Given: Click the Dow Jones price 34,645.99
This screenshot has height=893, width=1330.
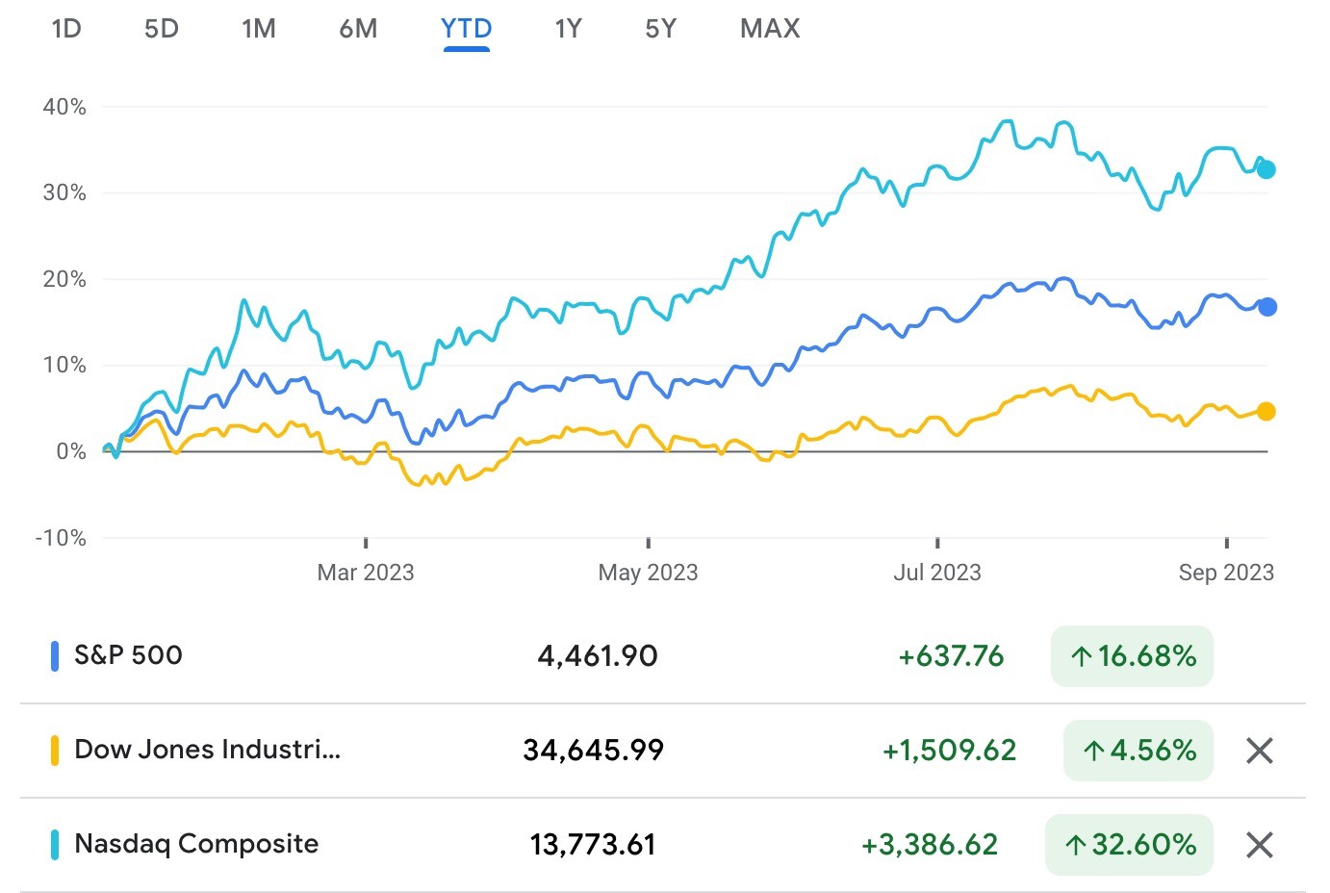Looking at the screenshot, I should tap(594, 751).
